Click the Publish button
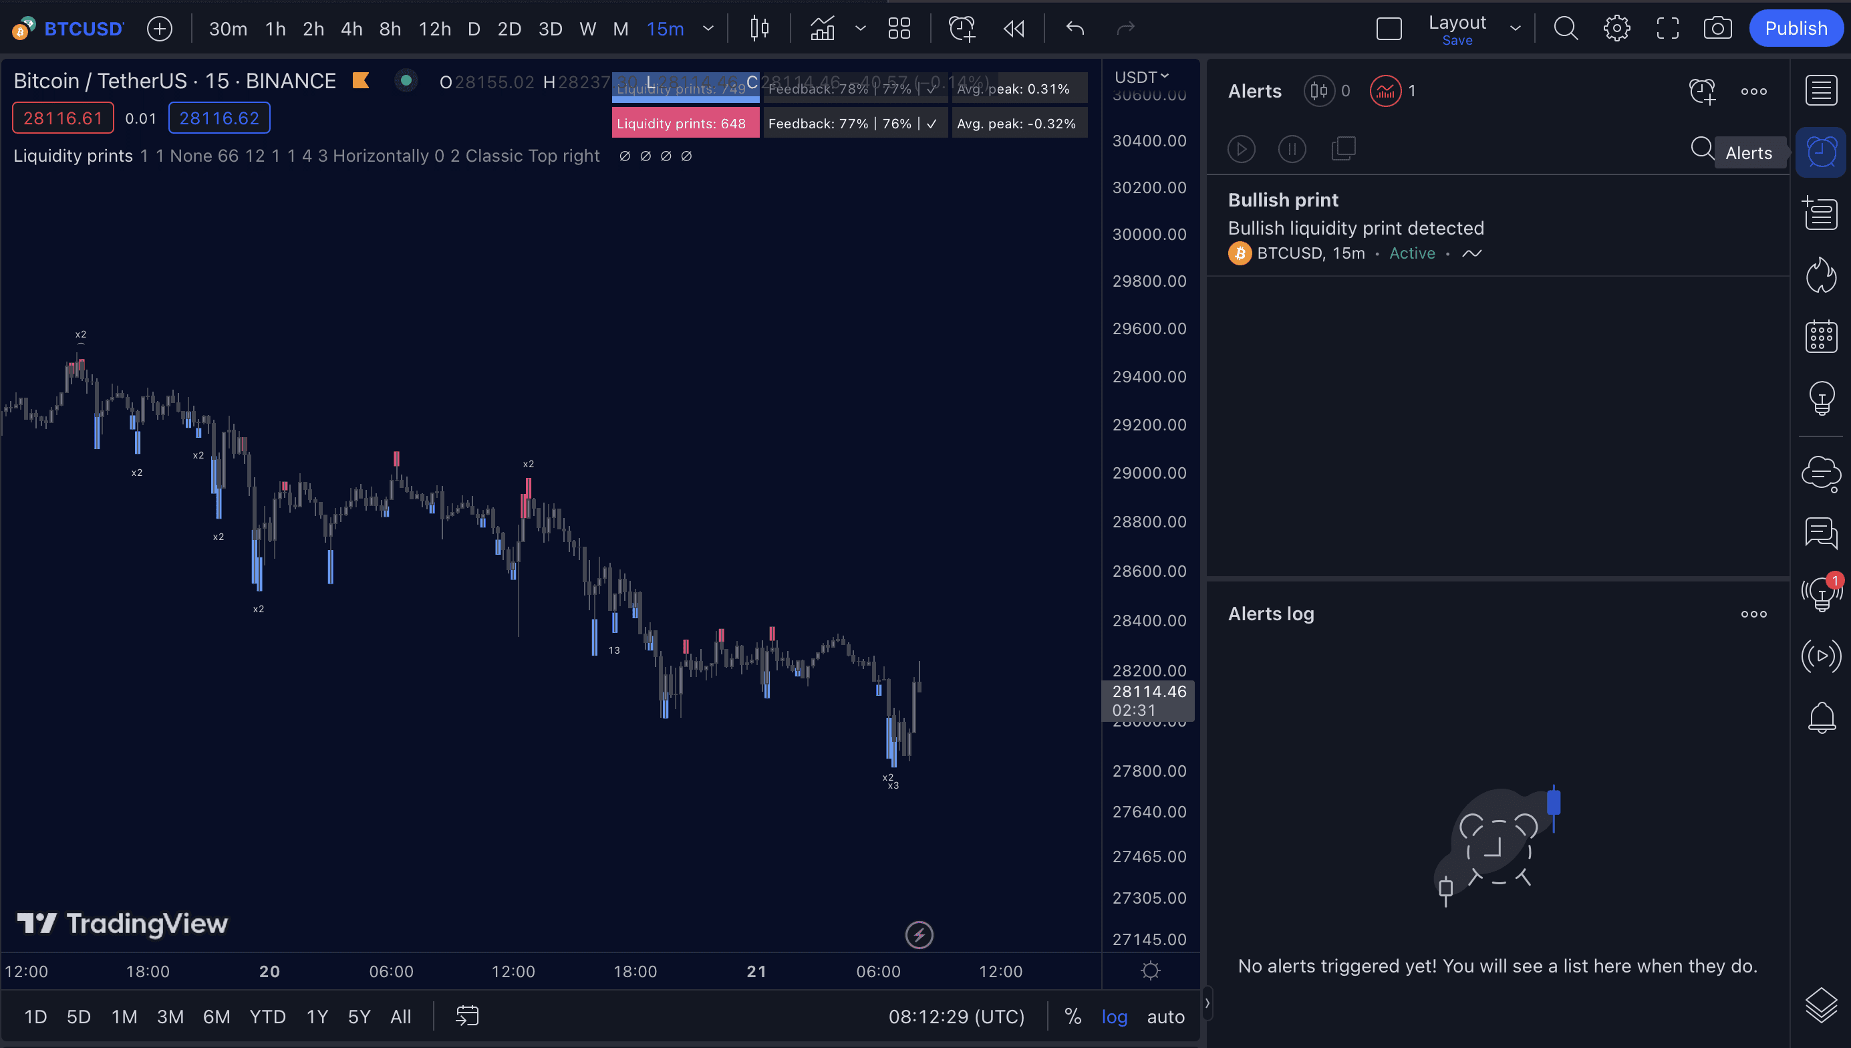The width and height of the screenshot is (1851, 1048). [1796, 29]
